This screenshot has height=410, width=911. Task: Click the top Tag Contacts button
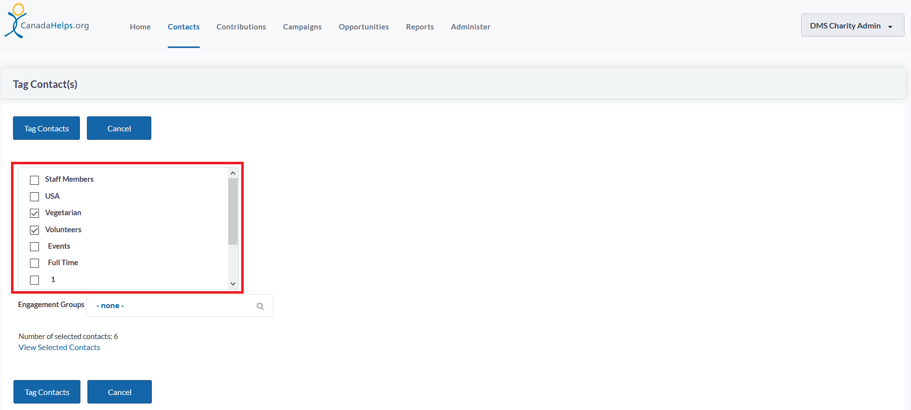[46, 128]
